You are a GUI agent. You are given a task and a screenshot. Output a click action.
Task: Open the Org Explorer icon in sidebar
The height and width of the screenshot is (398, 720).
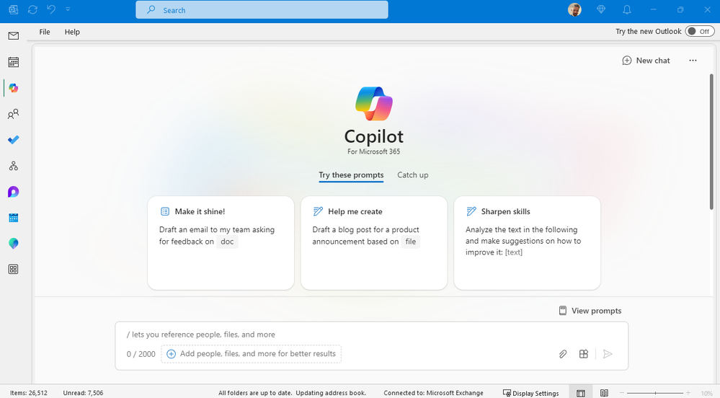tap(13, 166)
